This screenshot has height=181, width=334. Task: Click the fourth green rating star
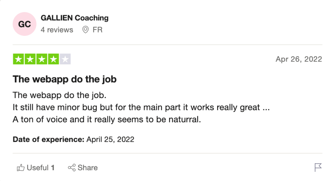pyautogui.click(x=53, y=59)
